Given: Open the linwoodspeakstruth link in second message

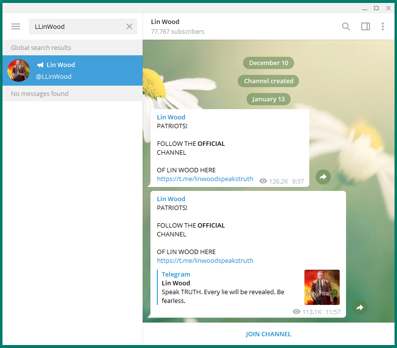Looking at the screenshot, I should 205,260.
